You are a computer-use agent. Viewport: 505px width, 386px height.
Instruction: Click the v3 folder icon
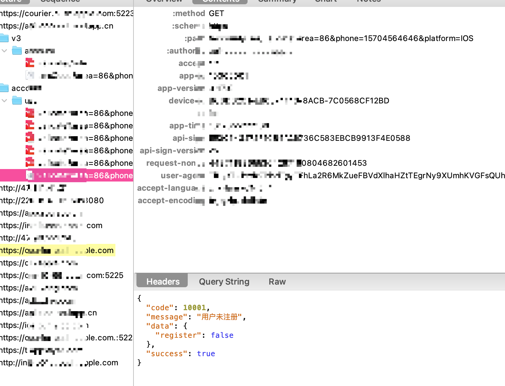[x=4, y=38]
